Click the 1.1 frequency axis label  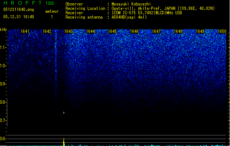(3, 47)
